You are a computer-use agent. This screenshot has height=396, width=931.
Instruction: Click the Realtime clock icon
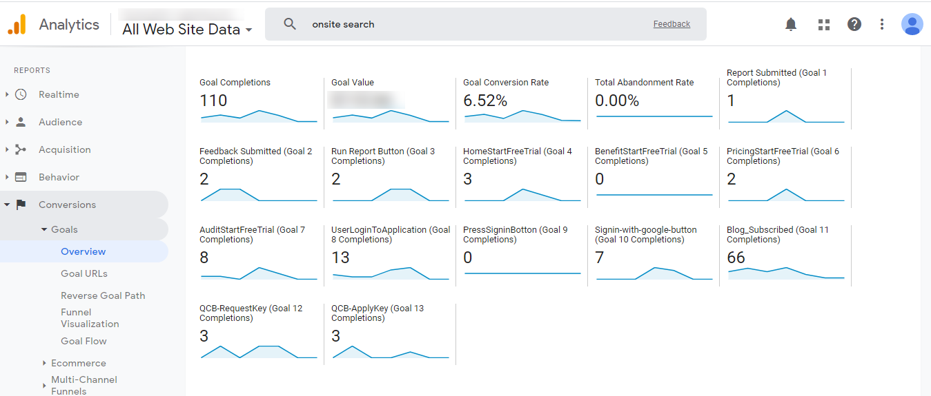coord(21,94)
